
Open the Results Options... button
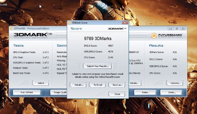[175, 83]
